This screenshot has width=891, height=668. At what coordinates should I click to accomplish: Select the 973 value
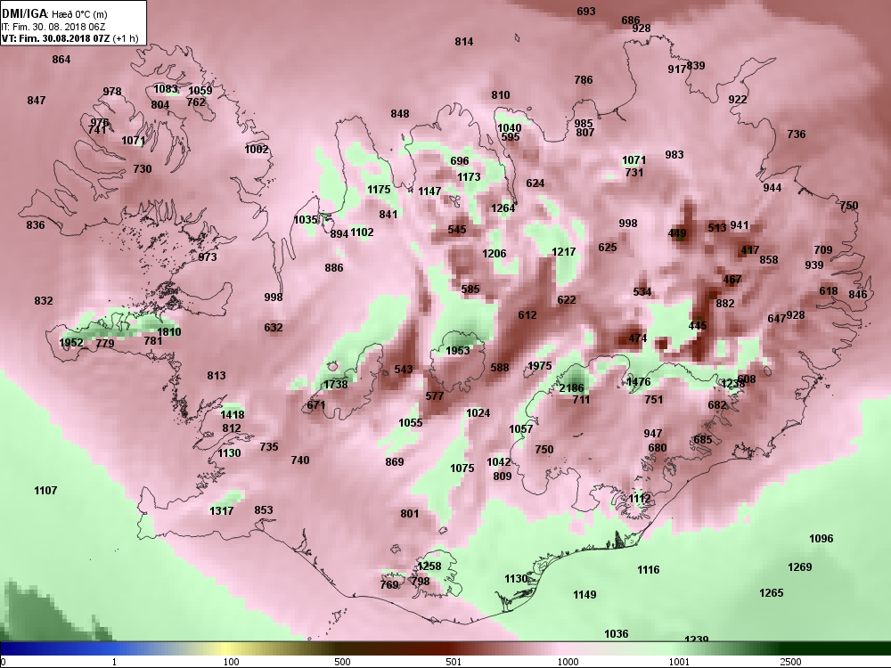[x=208, y=257]
